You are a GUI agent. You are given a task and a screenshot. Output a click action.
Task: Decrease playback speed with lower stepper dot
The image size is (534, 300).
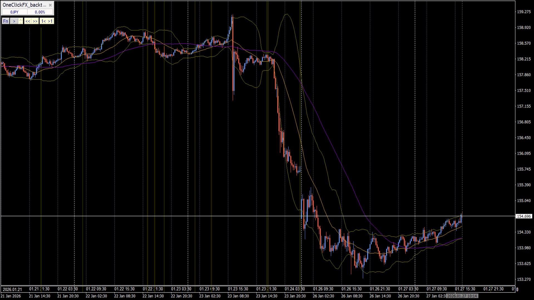point(21,22)
